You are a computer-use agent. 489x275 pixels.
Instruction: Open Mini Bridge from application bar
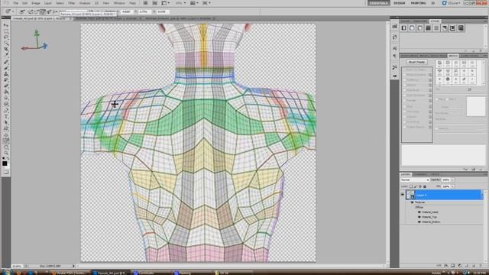(x=154, y=3)
